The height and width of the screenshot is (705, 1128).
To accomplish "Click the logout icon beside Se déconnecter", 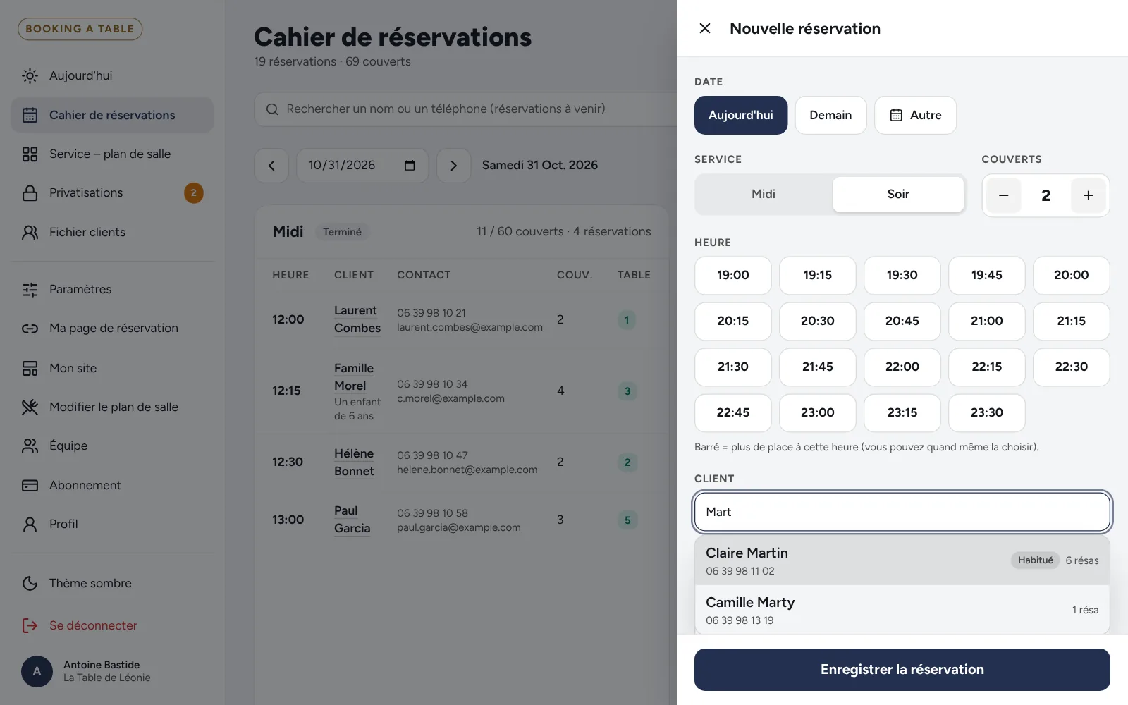I will click(x=30, y=625).
